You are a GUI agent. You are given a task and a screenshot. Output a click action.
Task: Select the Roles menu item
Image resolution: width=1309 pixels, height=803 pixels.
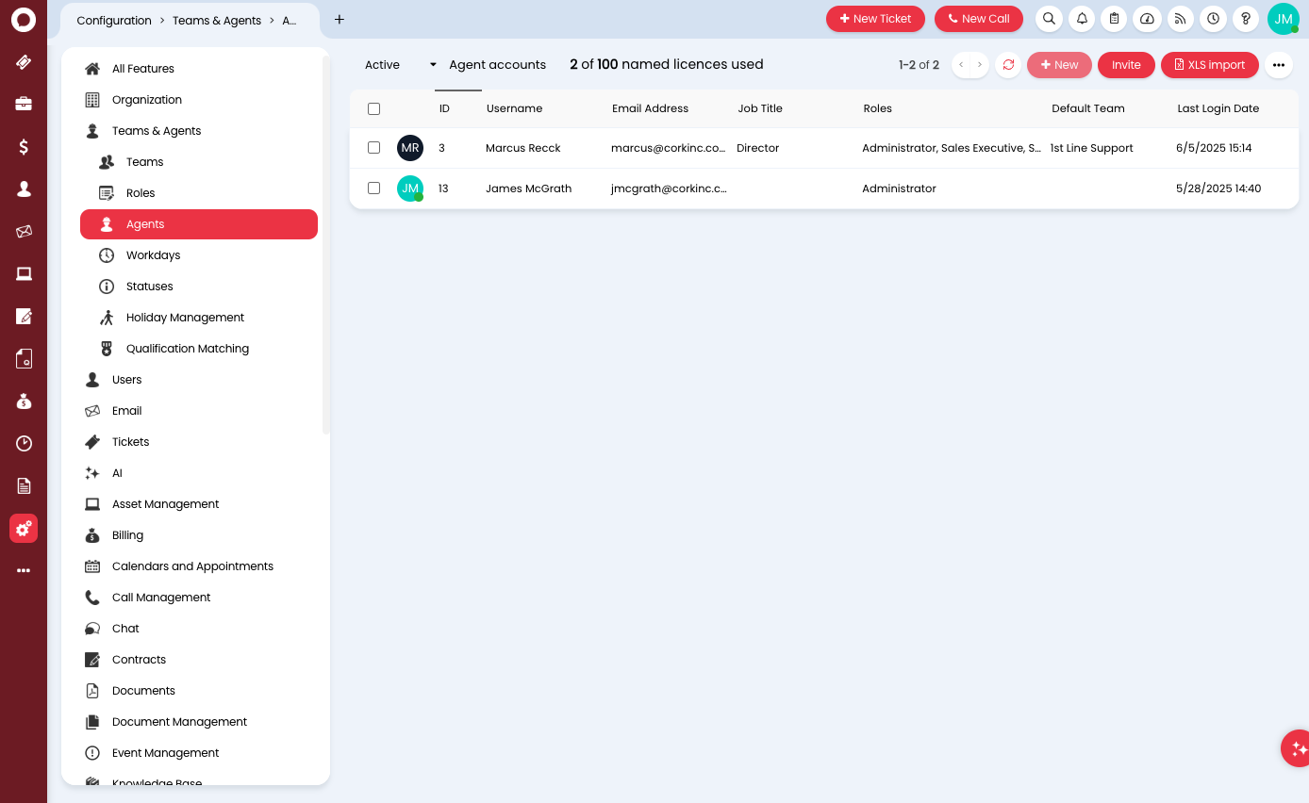[141, 193]
